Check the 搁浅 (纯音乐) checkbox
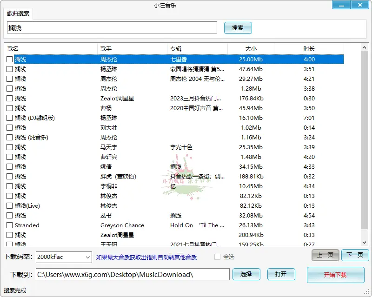 9,137
